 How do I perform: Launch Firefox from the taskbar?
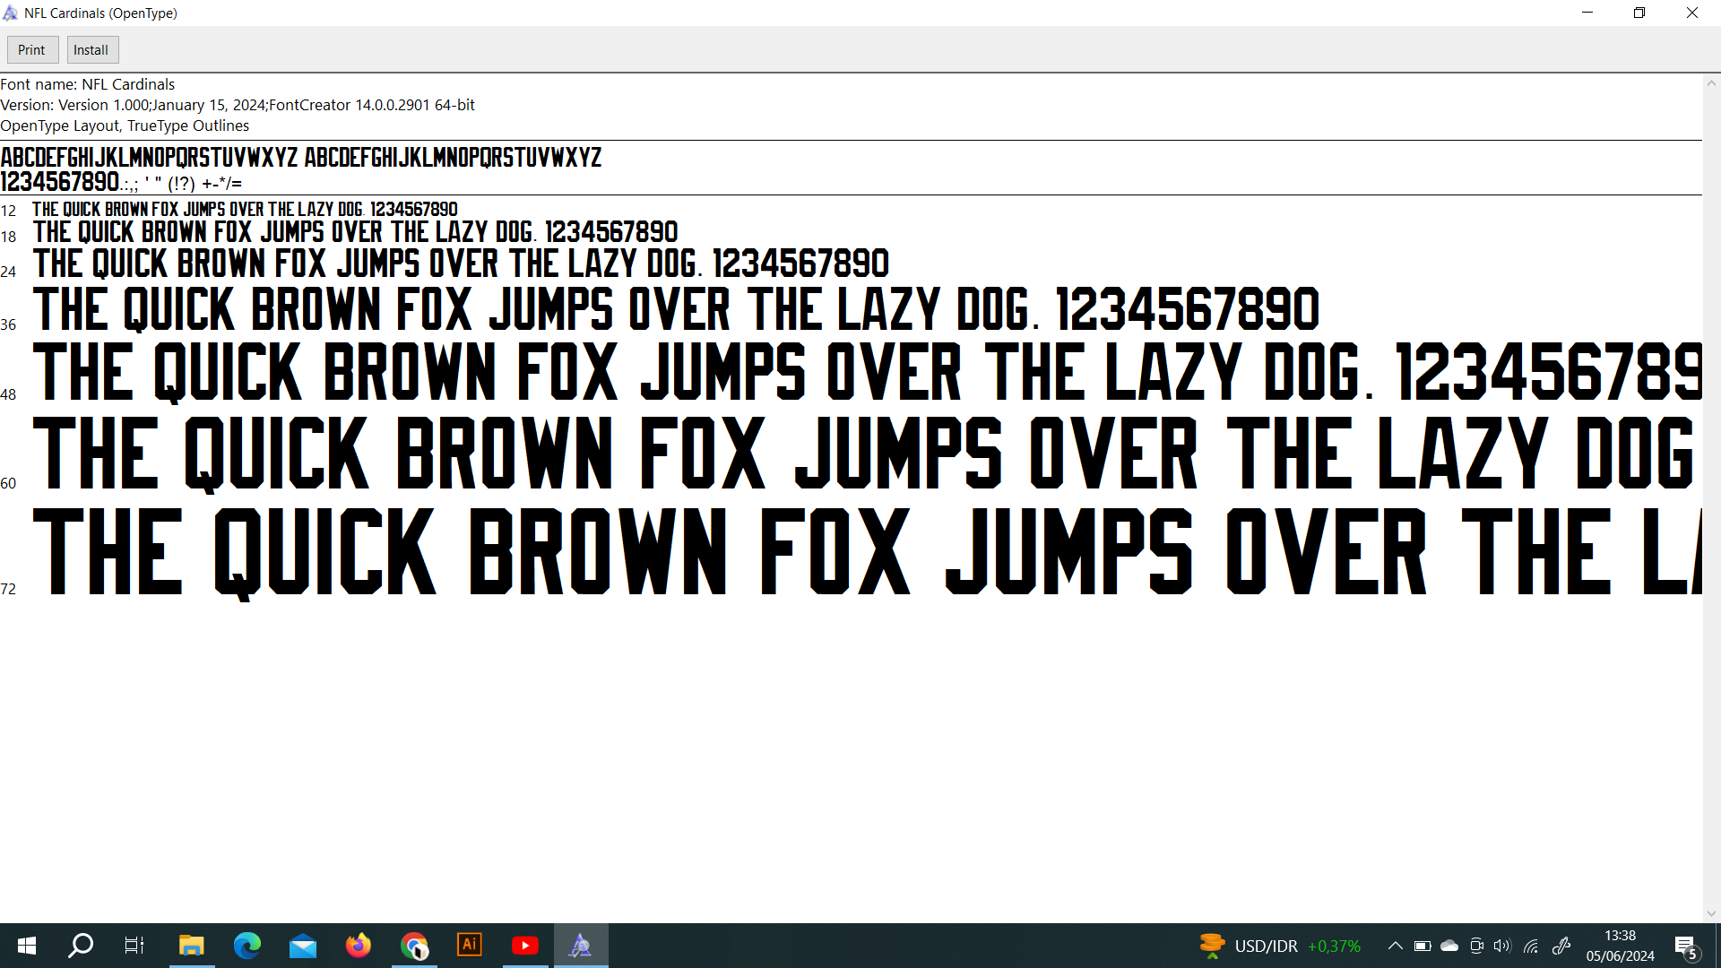click(x=358, y=946)
